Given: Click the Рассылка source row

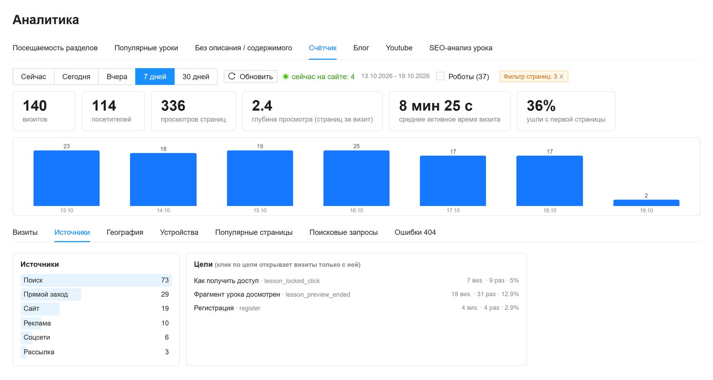Looking at the screenshot, I should (96, 352).
